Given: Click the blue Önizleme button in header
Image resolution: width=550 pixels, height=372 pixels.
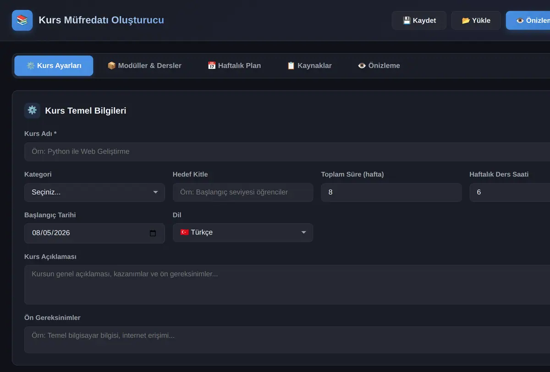Looking at the screenshot, I should click(528, 20).
